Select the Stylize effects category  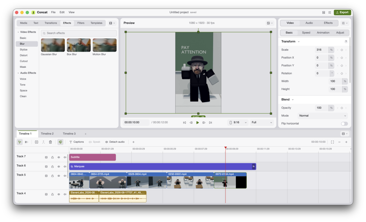[24, 49]
